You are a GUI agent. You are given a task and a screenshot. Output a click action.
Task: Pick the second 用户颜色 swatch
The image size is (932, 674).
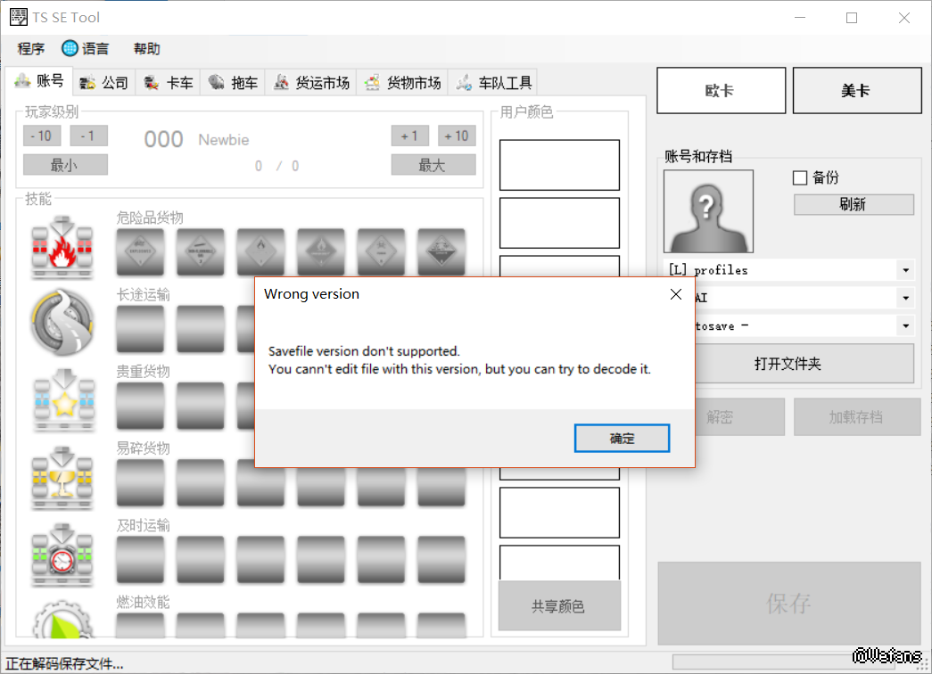559,223
